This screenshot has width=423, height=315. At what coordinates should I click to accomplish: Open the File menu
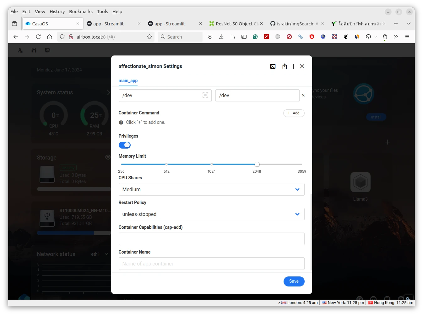(x=14, y=12)
